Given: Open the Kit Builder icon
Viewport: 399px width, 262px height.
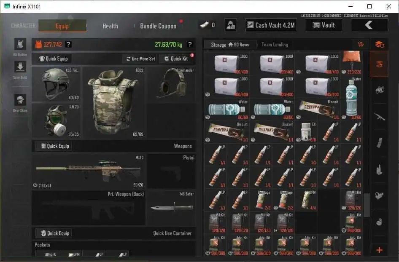Looking at the screenshot, I should 20,44.
